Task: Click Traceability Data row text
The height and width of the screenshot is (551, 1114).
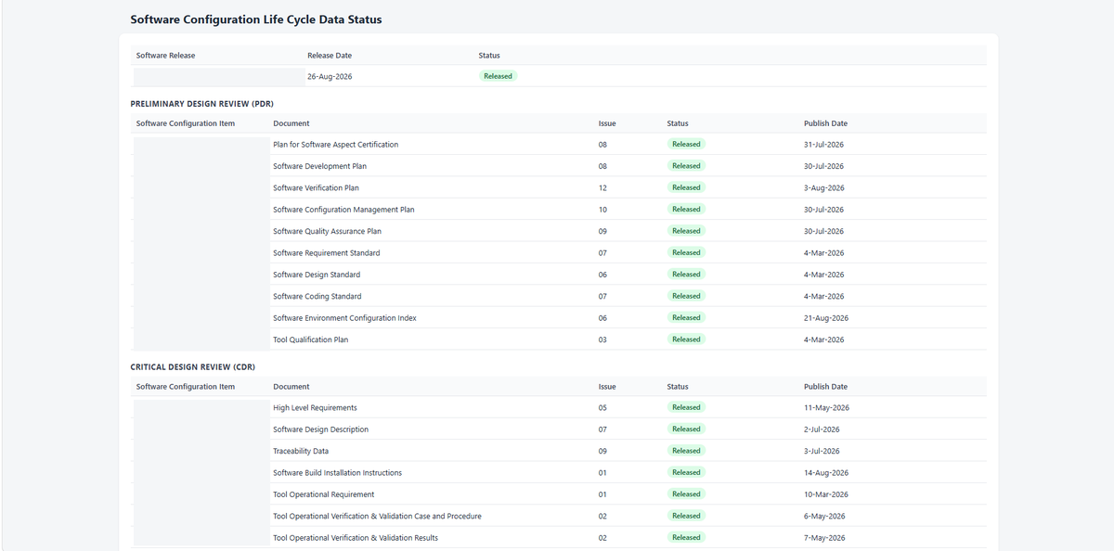Action: [301, 451]
